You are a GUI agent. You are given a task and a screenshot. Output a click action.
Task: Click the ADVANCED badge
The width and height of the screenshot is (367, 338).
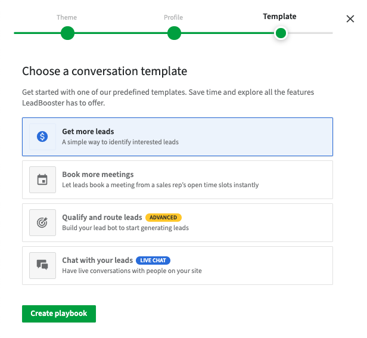coord(163,218)
